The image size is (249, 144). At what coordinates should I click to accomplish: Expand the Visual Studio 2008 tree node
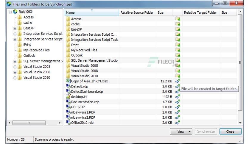coord(15,72)
